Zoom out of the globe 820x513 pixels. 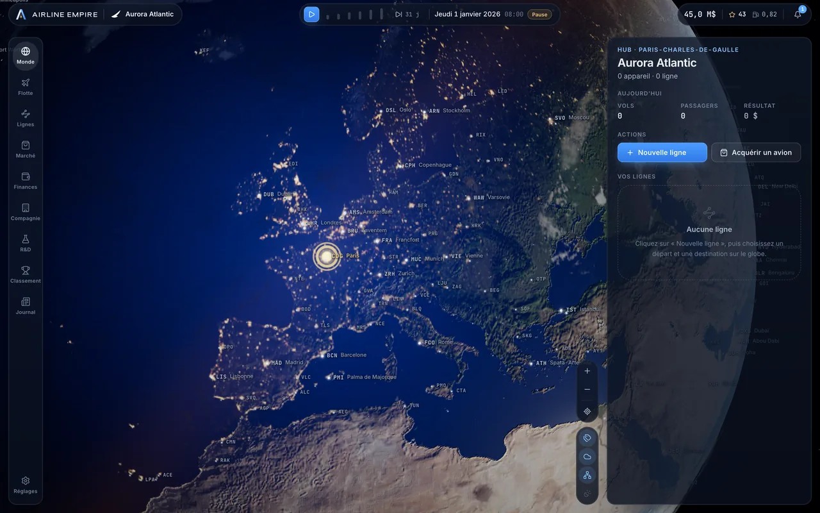tap(587, 390)
